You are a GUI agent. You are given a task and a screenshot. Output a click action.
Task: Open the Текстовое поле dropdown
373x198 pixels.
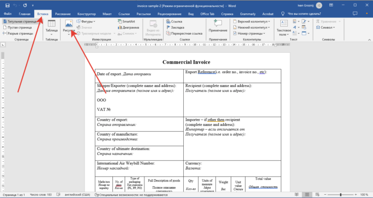pos(284,28)
